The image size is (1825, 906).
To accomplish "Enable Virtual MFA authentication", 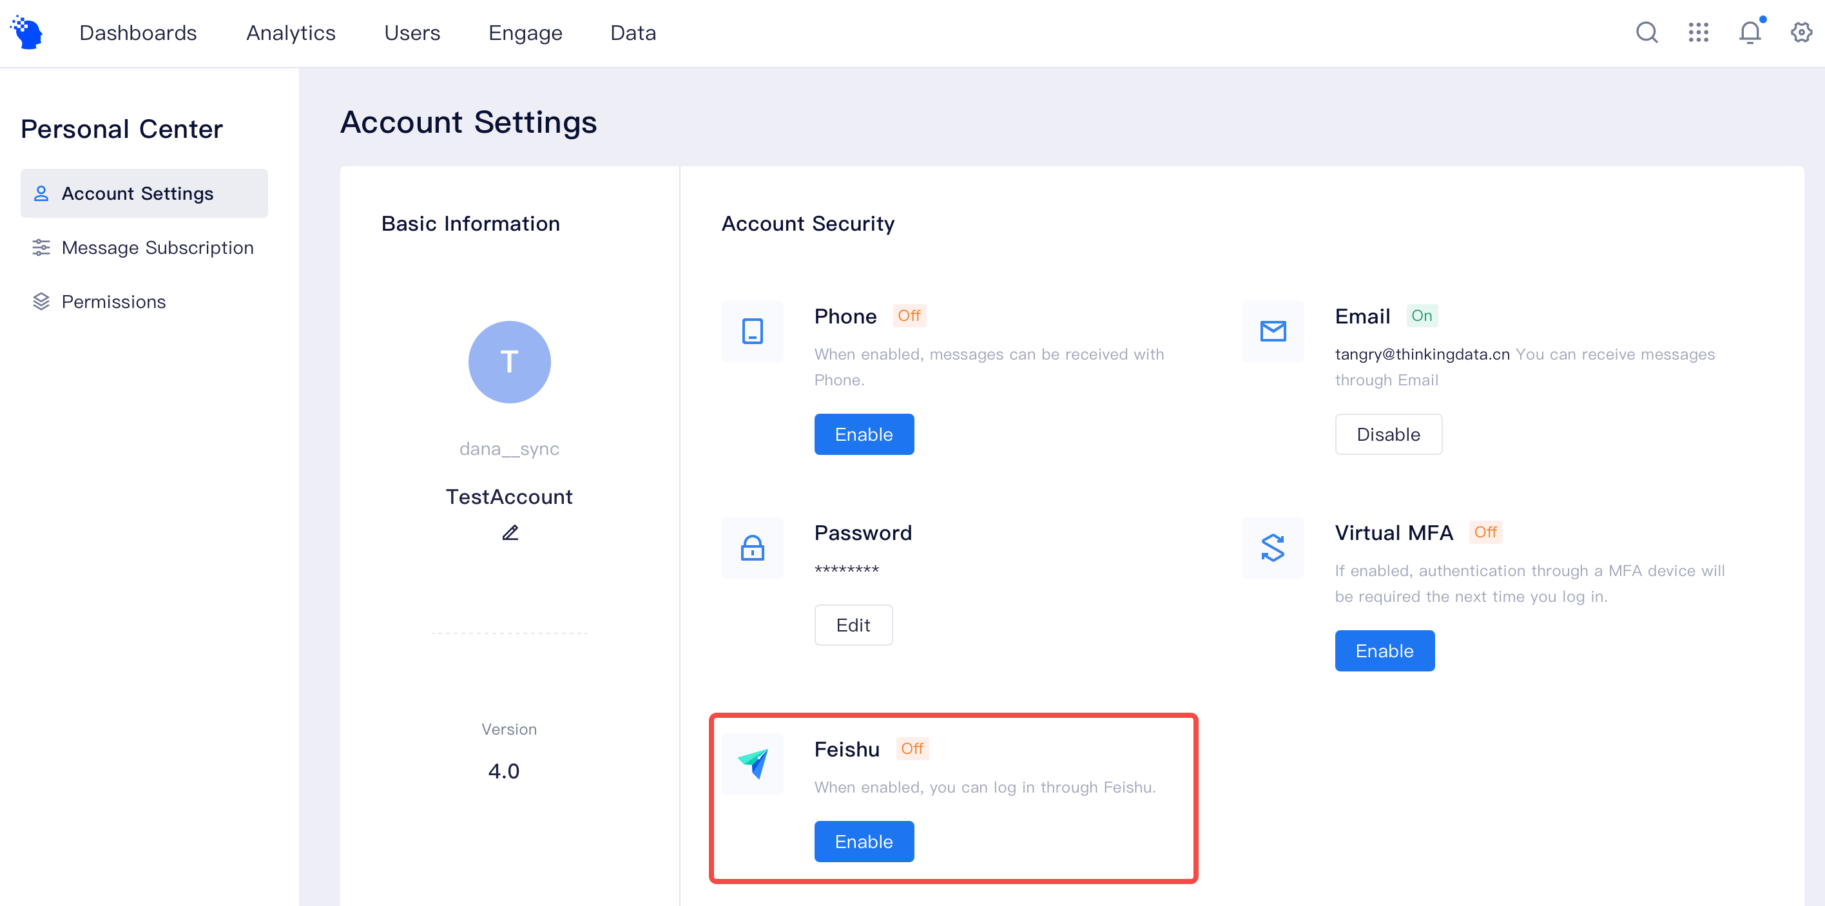I will (1384, 651).
